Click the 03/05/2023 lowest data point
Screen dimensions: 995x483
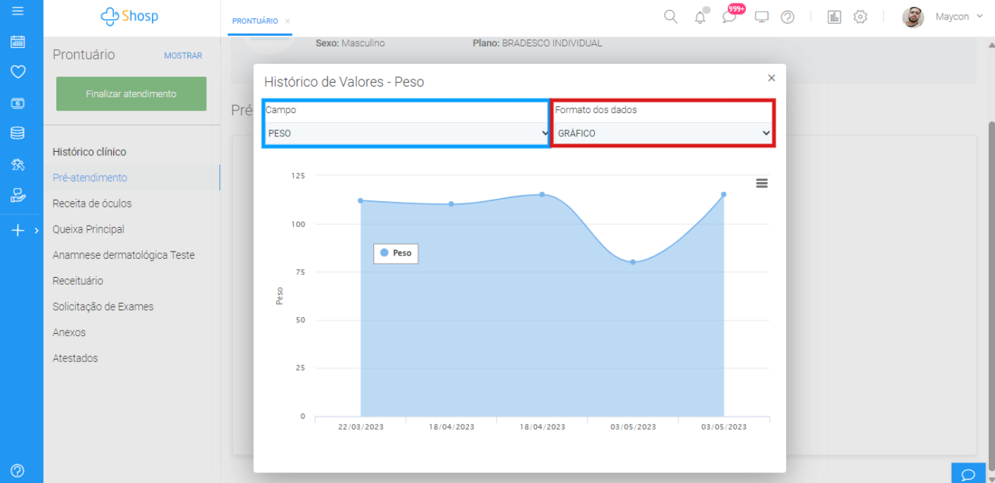pos(633,262)
